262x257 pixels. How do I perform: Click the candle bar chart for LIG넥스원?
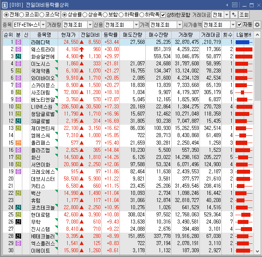click(x=244, y=107)
